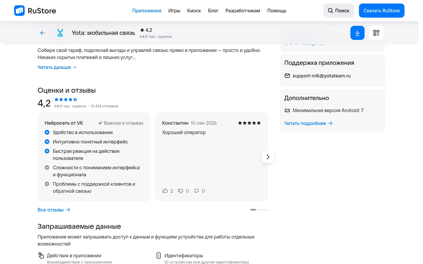This screenshot has width=423, height=264.
Task: Click minus icon beside Сложности с пониманием интерфейса
Action: pos(47,167)
